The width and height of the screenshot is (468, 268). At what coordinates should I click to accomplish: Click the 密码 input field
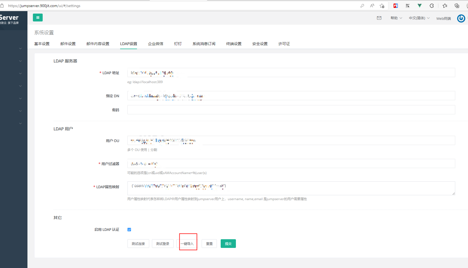[291, 110]
